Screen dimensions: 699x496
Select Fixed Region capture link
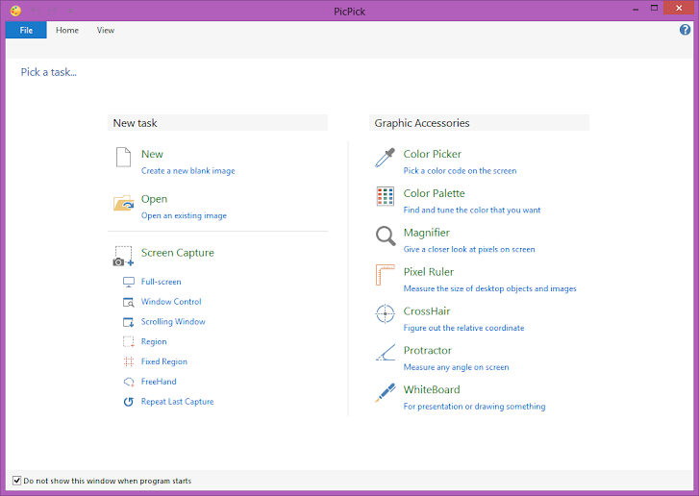pos(164,361)
